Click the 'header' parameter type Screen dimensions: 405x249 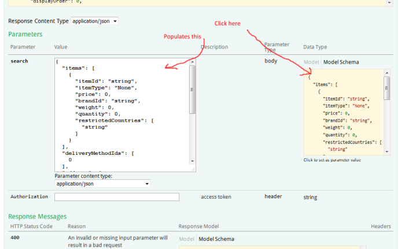point(273,196)
